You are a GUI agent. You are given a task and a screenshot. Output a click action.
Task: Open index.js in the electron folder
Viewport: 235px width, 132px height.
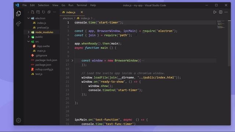tap(41, 23)
